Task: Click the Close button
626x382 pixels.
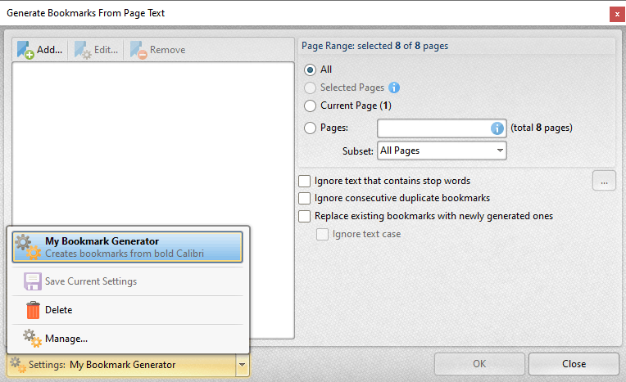Action: [574, 364]
